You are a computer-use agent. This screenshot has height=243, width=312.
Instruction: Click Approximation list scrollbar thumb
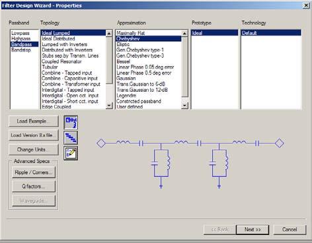coord(184,67)
